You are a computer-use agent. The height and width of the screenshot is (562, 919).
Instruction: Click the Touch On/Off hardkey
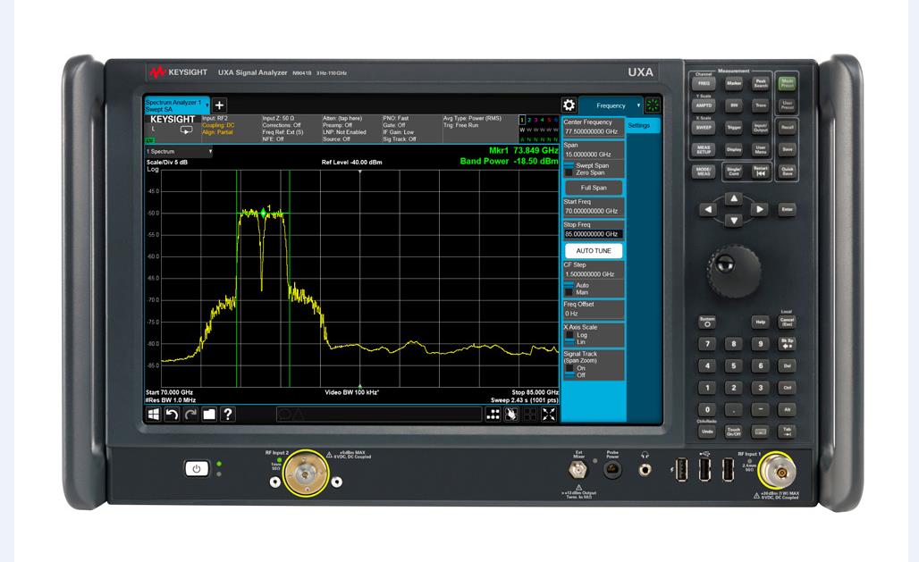click(x=734, y=432)
